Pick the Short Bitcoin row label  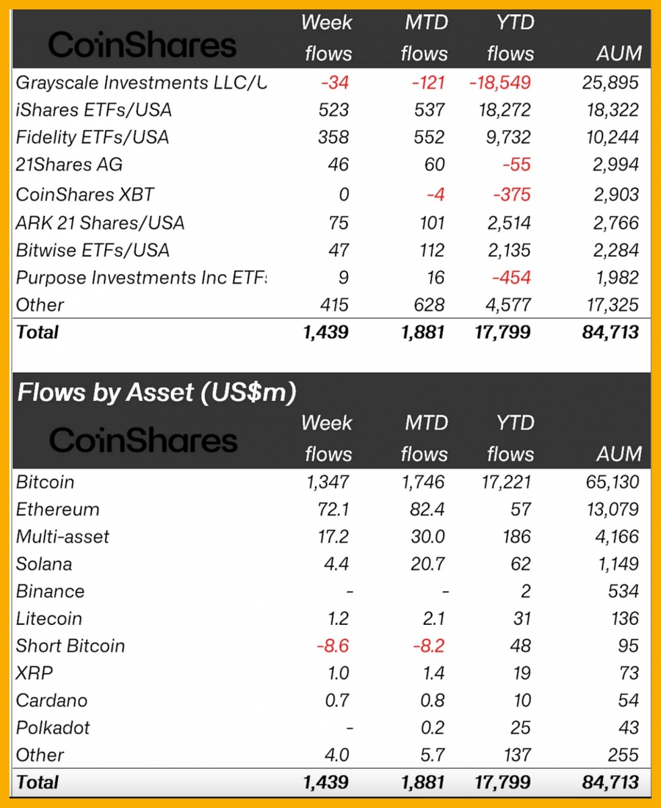pyautogui.click(x=71, y=646)
